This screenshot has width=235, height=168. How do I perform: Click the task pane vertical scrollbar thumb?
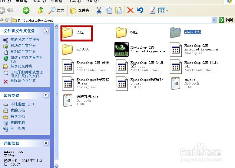(x=57, y=94)
